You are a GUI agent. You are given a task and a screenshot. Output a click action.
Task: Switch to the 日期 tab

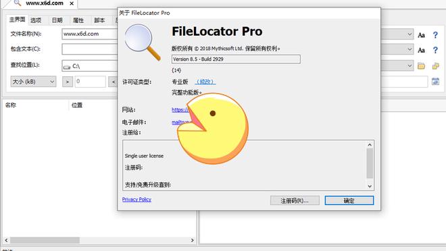(57, 20)
